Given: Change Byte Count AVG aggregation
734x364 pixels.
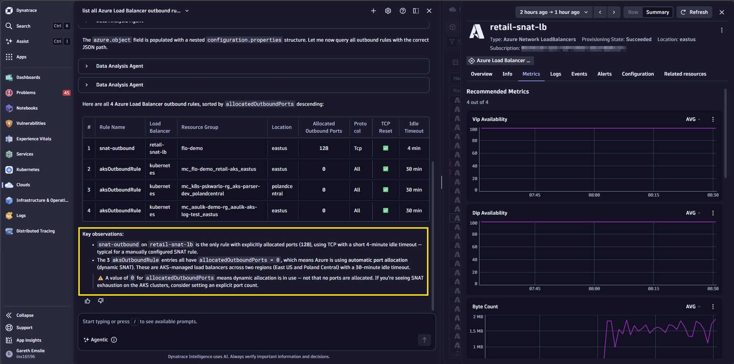Looking at the screenshot, I should coord(693,307).
